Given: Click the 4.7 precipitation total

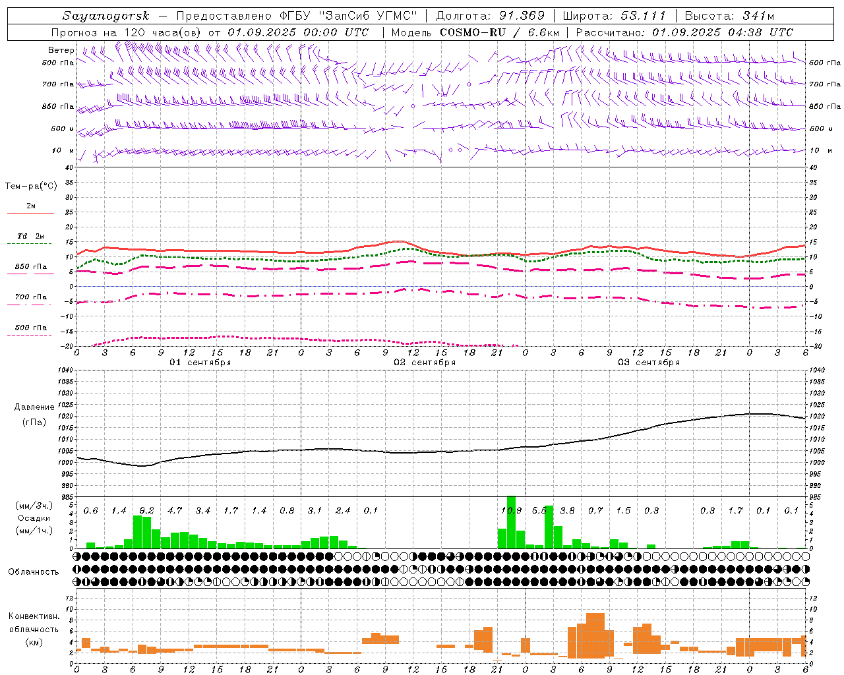Looking at the screenshot, I should (x=175, y=510).
